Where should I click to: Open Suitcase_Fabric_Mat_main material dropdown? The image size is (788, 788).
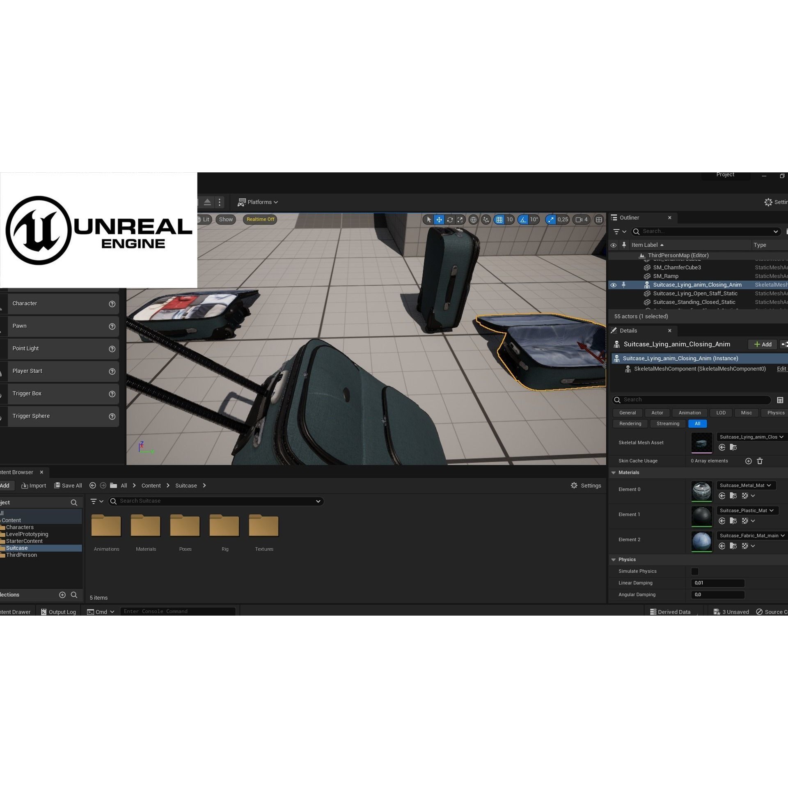[x=752, y=535]
